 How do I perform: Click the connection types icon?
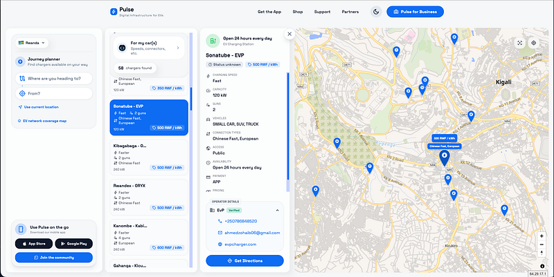[x=208, y=134]
